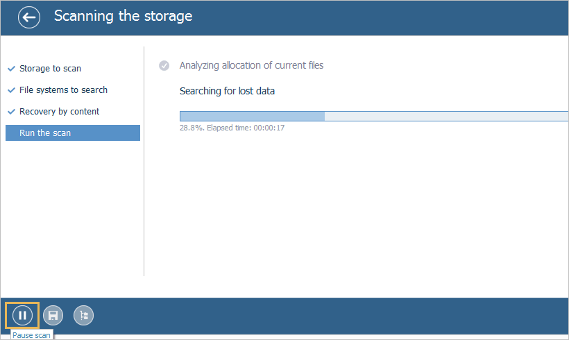Screen dimensions: 569x340
Task: Click the gray completed circle icon
Action: coord(164,66)
